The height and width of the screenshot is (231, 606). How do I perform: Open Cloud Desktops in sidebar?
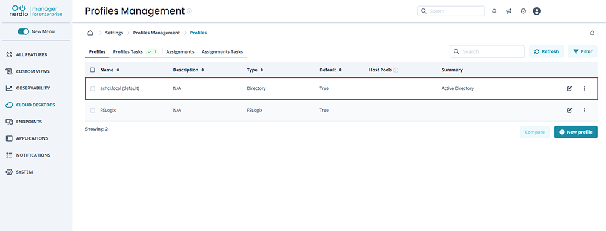pos(30,105)
